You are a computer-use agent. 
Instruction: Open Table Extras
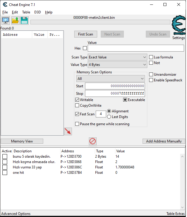pyautogui.click(x=175, y=214)
